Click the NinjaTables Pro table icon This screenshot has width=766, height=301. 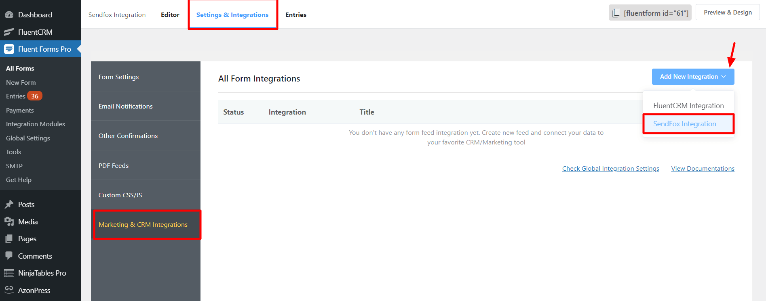click(9, 273)
